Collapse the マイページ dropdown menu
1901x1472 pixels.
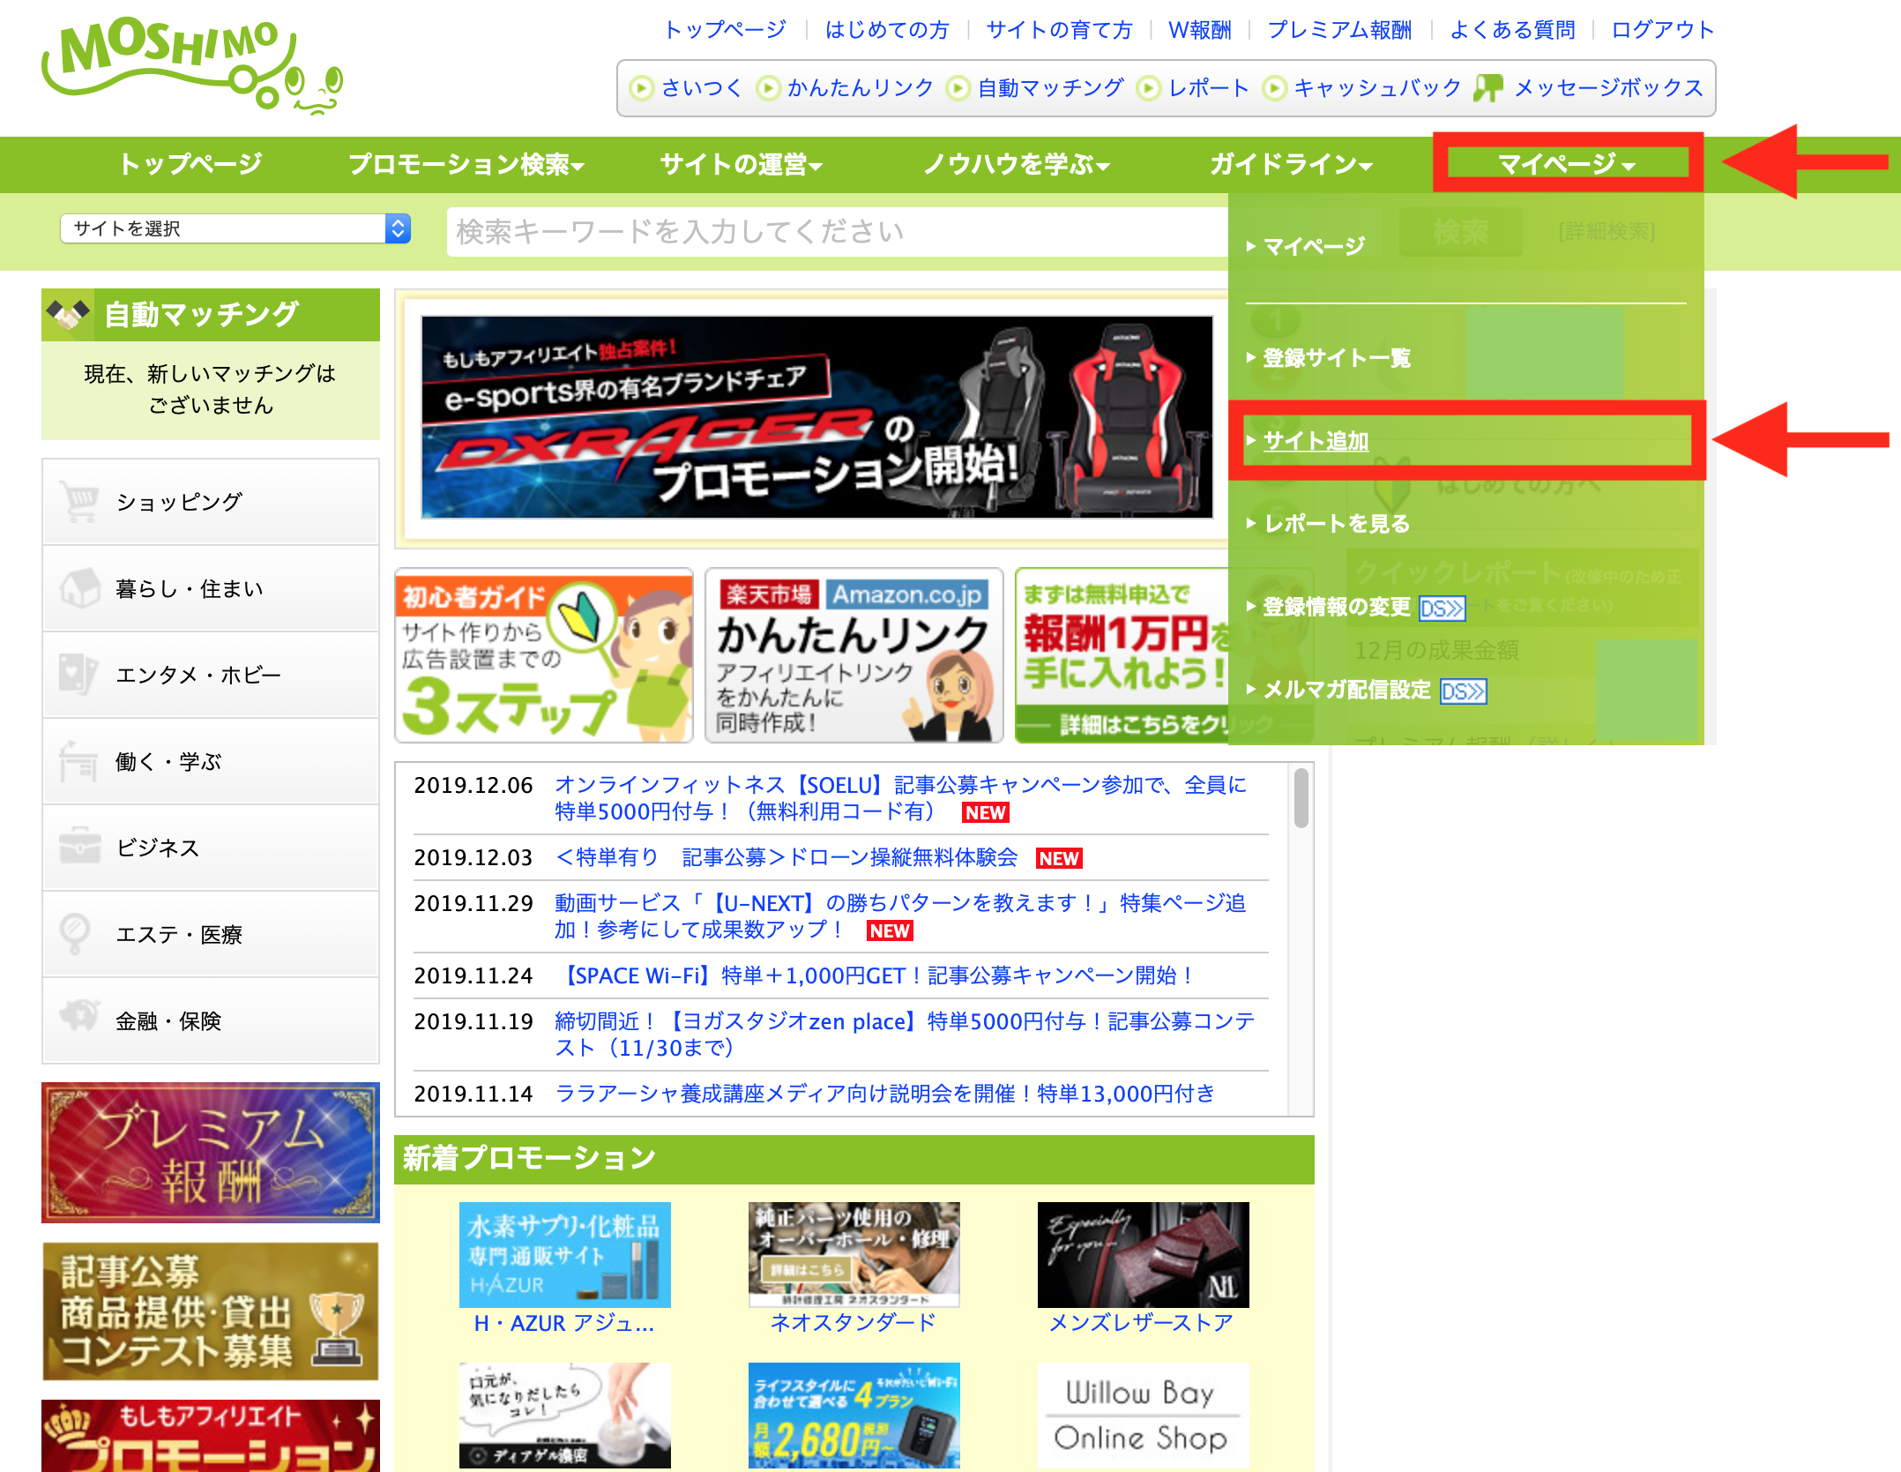(x=1566, y=163)
